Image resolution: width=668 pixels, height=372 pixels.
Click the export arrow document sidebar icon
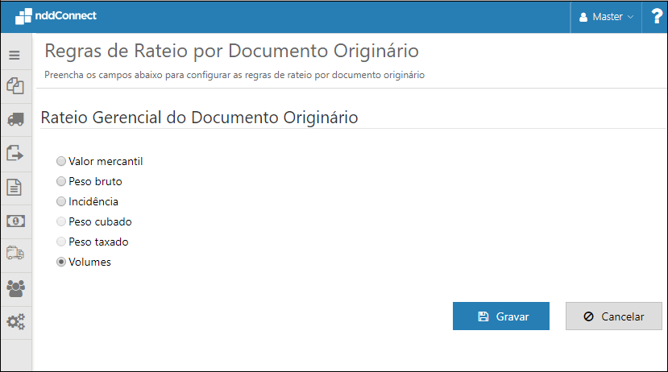15,153
